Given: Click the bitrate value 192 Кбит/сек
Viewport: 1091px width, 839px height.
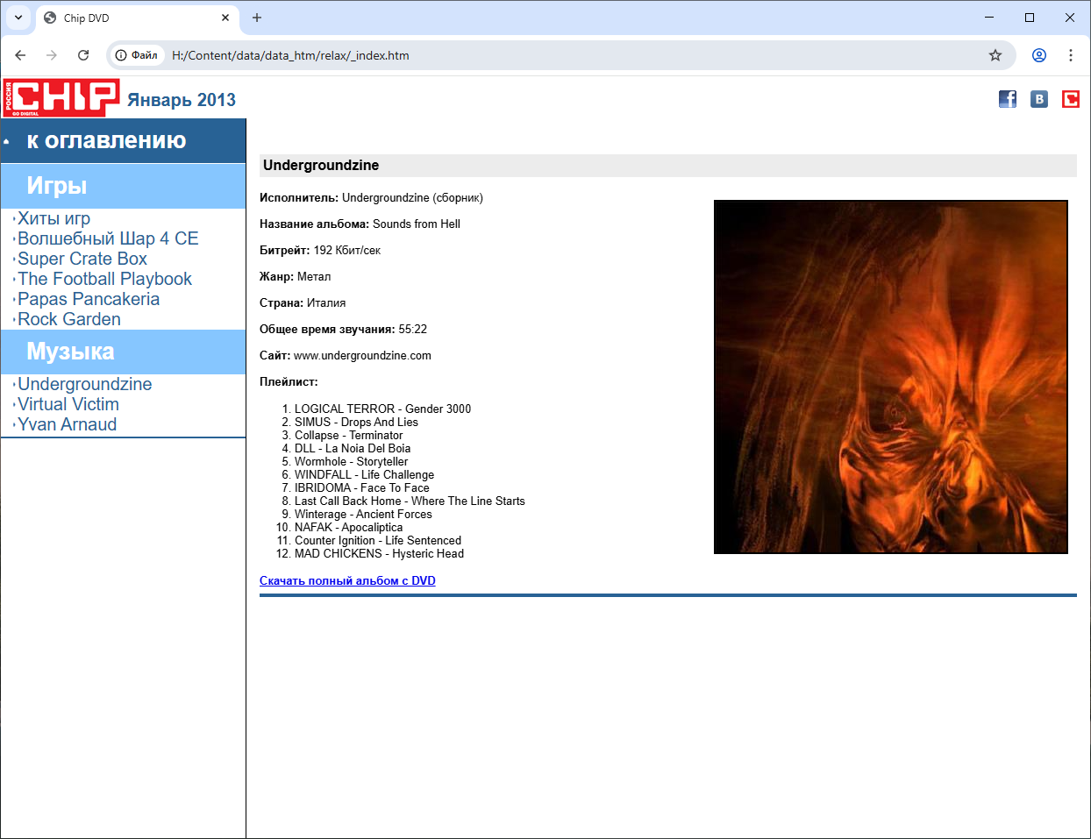Looking at the screenshot, I should 347,250.
